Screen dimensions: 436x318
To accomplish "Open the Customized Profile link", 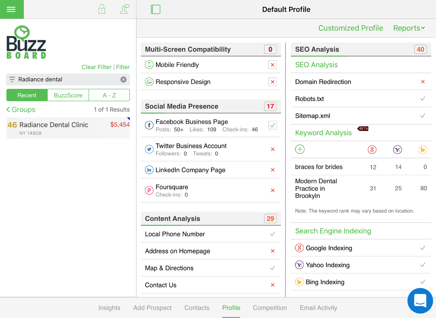I will [x=351, y=28].
